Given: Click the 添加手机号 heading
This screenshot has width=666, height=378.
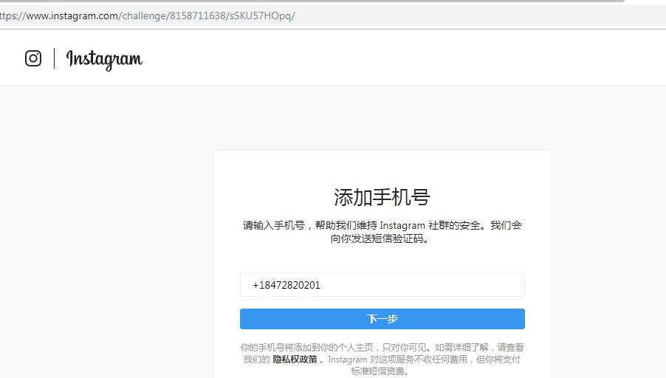Looking at the screenshot, I should [382, 197].
